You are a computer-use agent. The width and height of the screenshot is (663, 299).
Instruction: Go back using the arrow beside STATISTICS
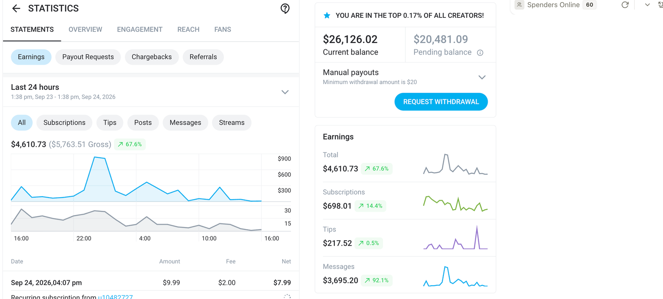coord(16,8)
